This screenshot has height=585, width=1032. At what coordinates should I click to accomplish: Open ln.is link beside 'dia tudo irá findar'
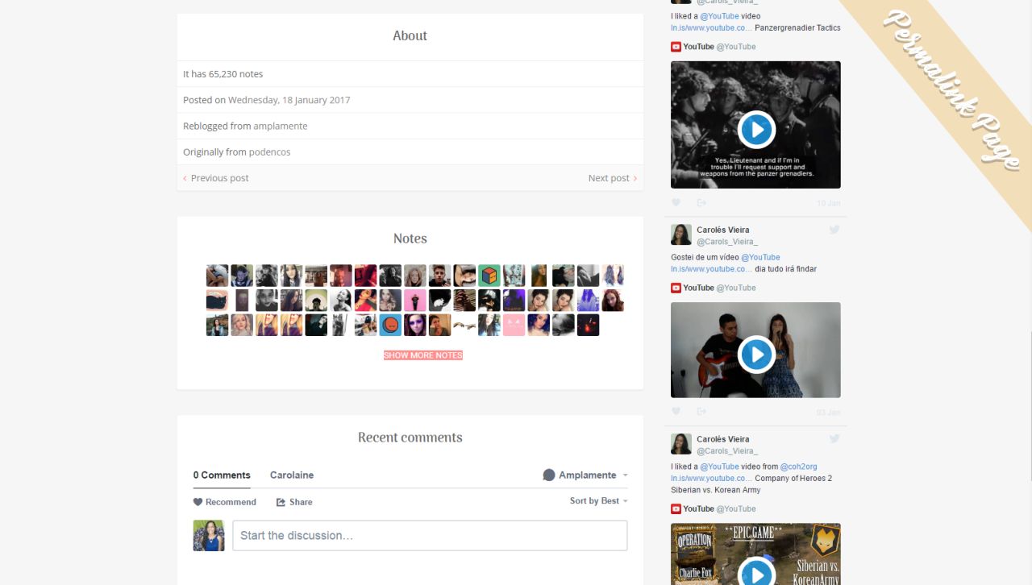711,269
